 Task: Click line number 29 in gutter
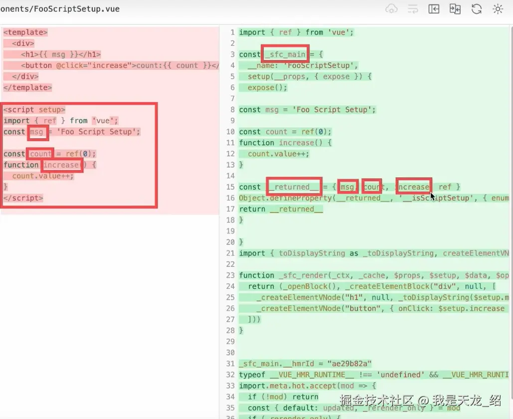pos(230,341)
